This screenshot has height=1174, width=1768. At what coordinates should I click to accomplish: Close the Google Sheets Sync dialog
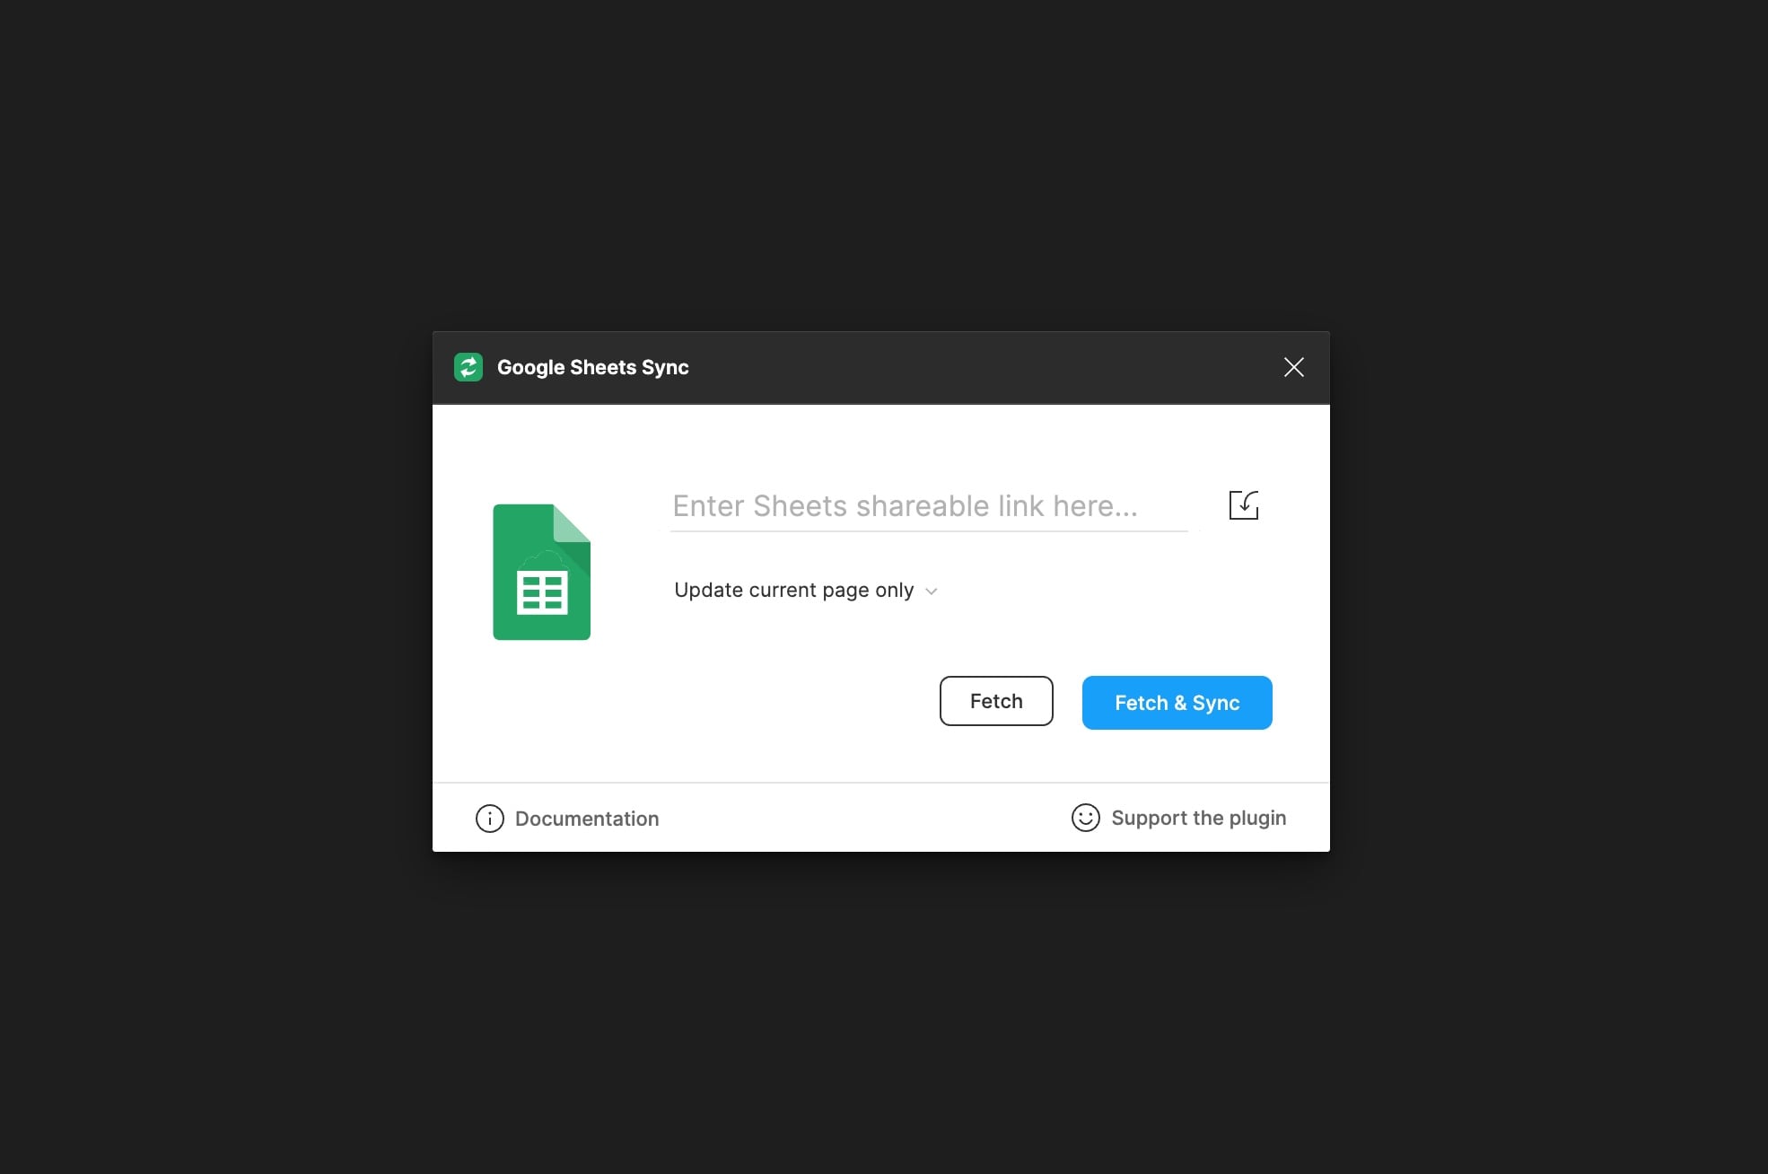pyautogui.click(x=1293, y=367)
